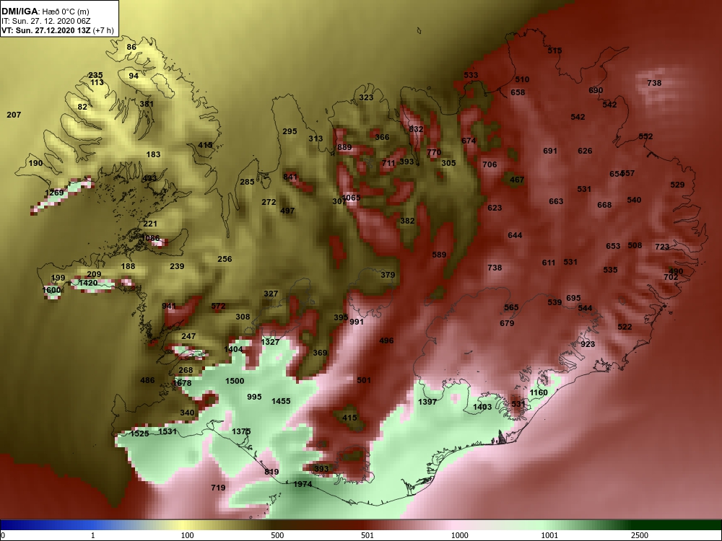Image resolution: width=722 pixels, height=541 pixels.
Task: Click the 515 value in the northeast
Action: (554, 50)
